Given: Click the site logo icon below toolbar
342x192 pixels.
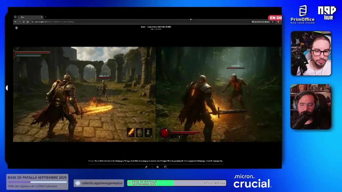Looking at the screenshot, I should (x=16, y=28).
